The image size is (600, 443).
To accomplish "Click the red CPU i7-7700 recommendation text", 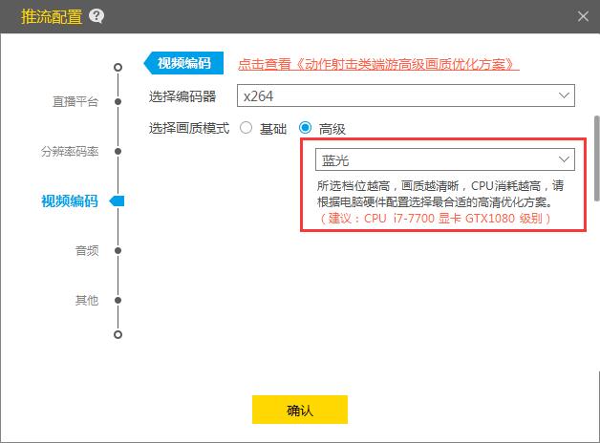I will 434,219.
